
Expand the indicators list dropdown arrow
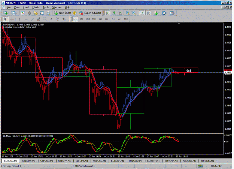pos(159,13)
